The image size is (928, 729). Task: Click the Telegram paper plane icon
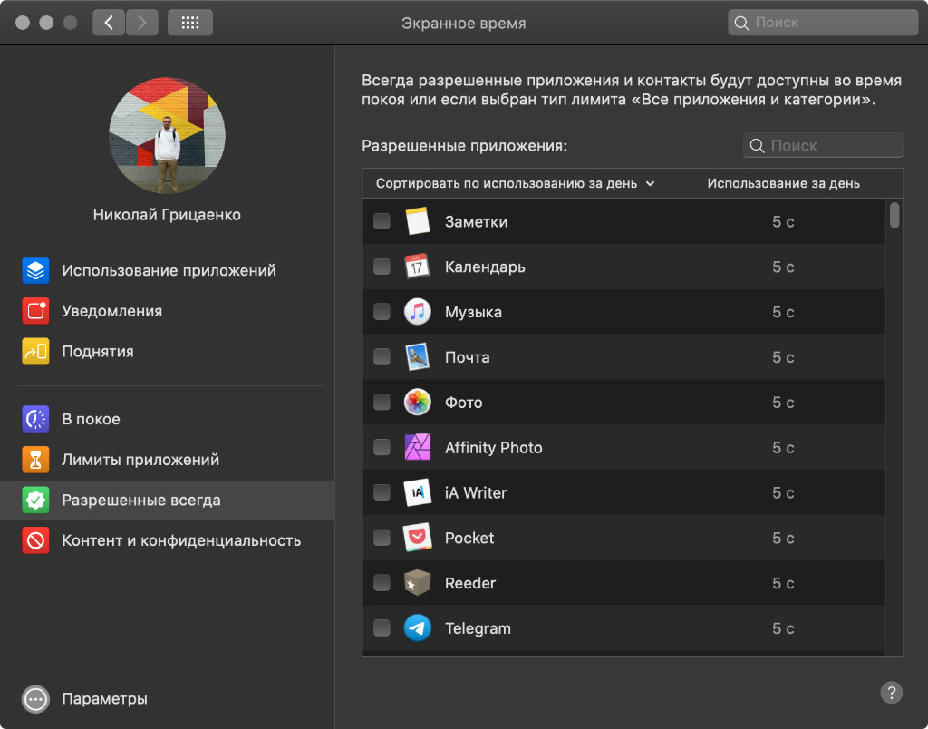click(x=417, y=628)
